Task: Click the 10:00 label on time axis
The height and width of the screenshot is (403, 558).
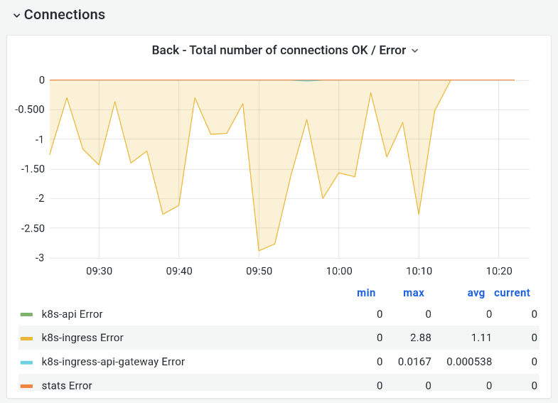Action: [338, 272]
